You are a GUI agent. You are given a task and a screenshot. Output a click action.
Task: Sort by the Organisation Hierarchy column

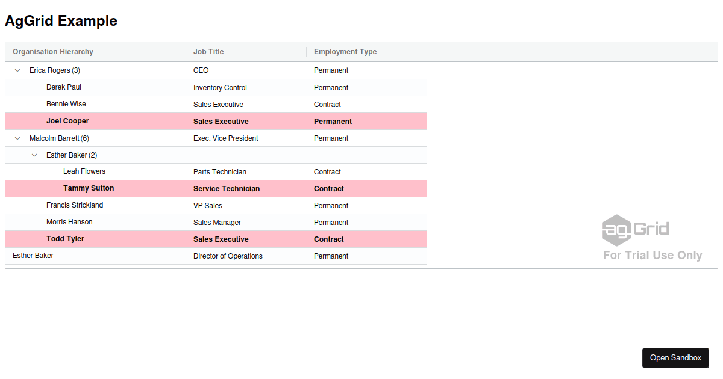pyautogui.click(x=53, y=52)
